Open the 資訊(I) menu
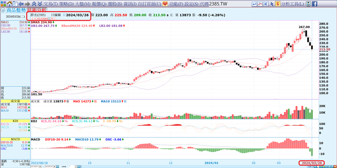Image resolution: width=337 pixels, height=168 pixels. tap(130, 4)
